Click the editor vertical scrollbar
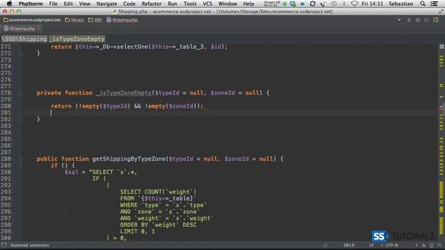 click(442, 142)
